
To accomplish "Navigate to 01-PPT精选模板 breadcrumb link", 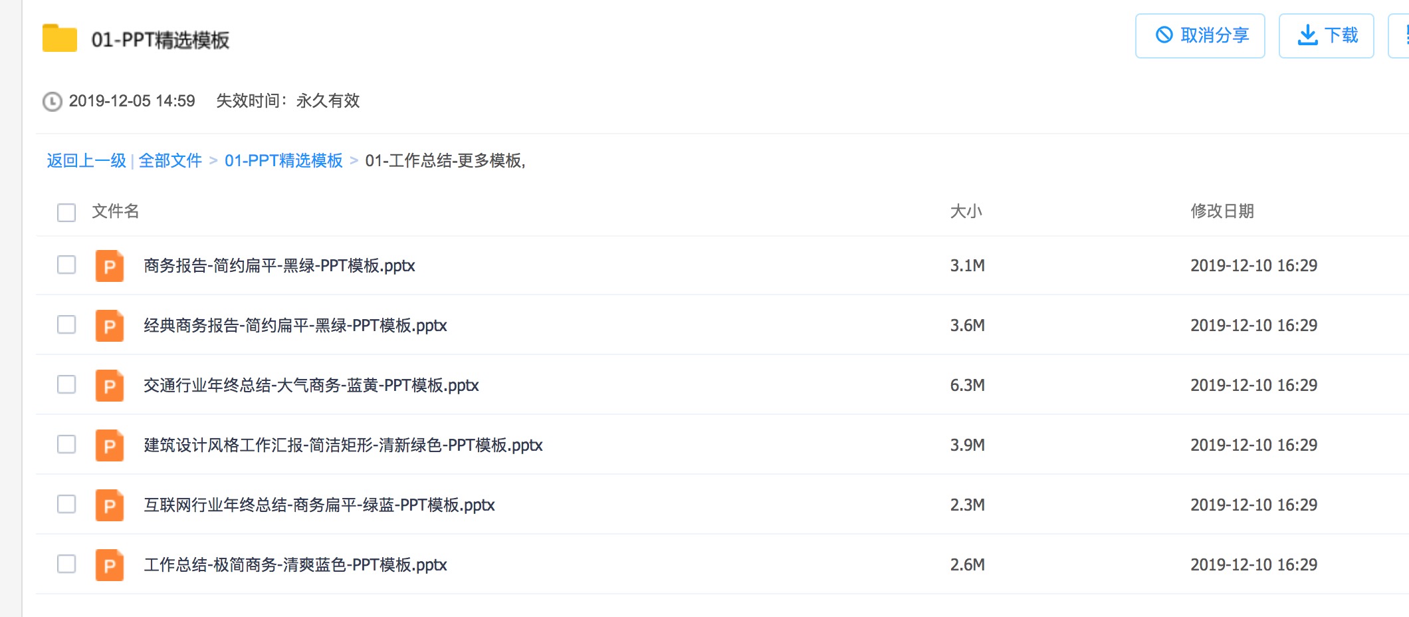I will 283,161.
